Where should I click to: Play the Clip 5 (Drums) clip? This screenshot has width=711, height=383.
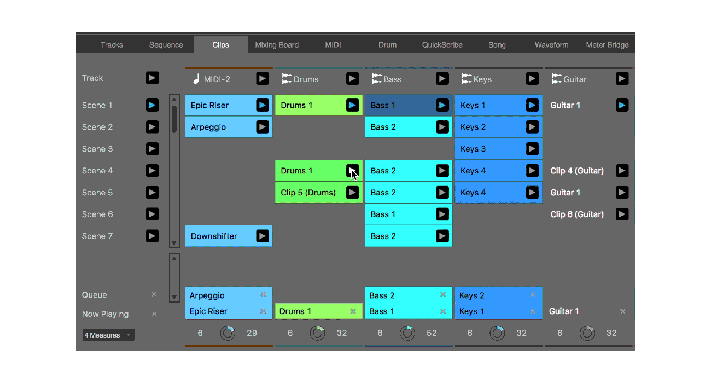pyautogui.click(x=352, y=193)
